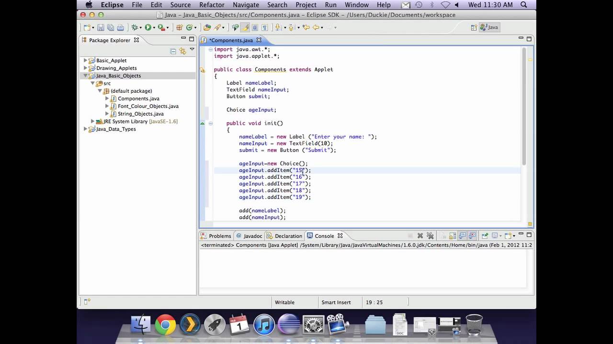Toggle Block Selection Mode icon
The image size is (613, 344).
tap(255, 27)
